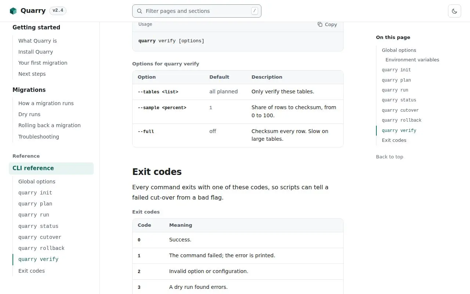Open Troubleshooting in the sidebar
The height and width of the screenshot is (294, 470).
tap(39, 137)
